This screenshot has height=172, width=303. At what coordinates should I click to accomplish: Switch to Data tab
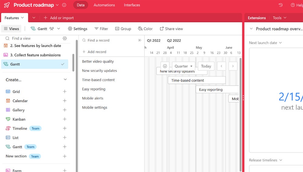click(81, 5)
